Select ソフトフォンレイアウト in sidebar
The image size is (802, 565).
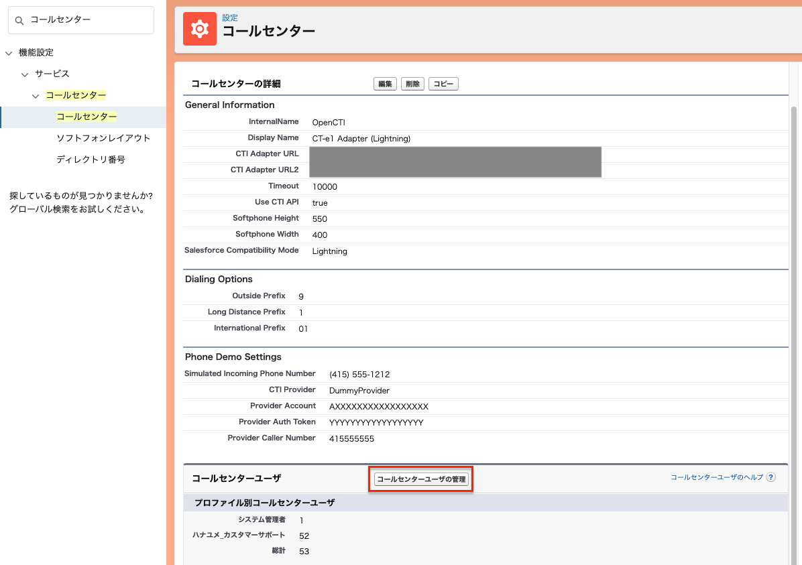[x=102, y=138]
